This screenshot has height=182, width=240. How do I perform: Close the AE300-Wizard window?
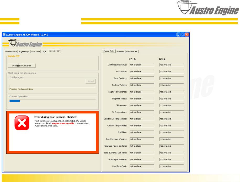[187, 35]
